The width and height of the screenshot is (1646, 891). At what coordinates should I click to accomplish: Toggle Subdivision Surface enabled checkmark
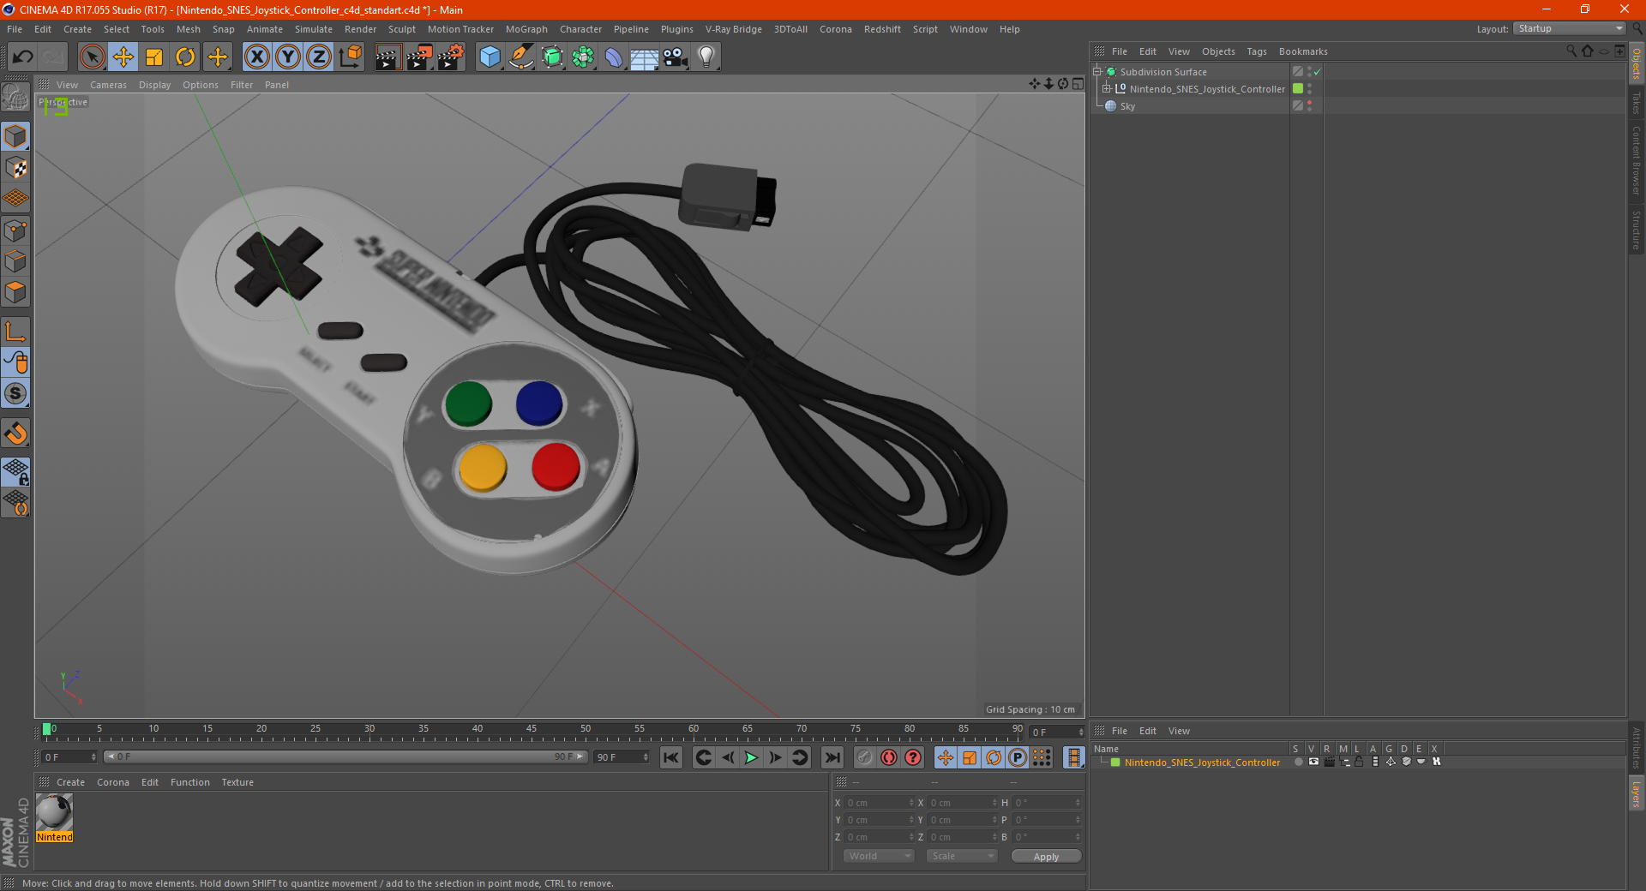point(1318,72)
